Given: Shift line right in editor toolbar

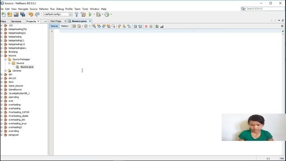Looking at the screenshot, I should (140, 26).
